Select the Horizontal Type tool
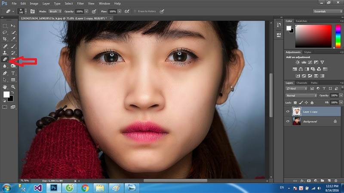The image size is (344, 193). pyautogui.click(x=13, y=73)
